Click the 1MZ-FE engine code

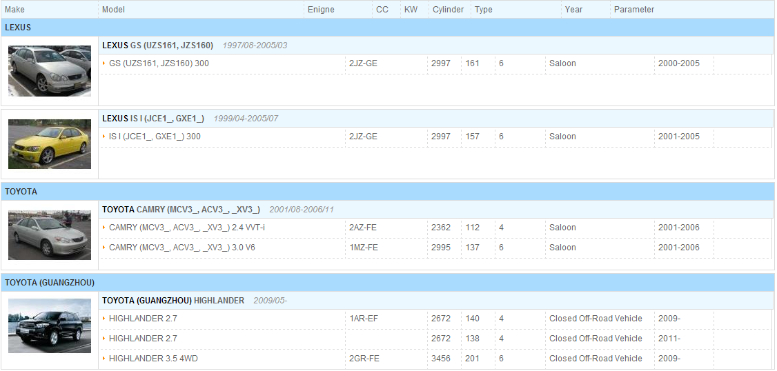click(x=363, y=248)
